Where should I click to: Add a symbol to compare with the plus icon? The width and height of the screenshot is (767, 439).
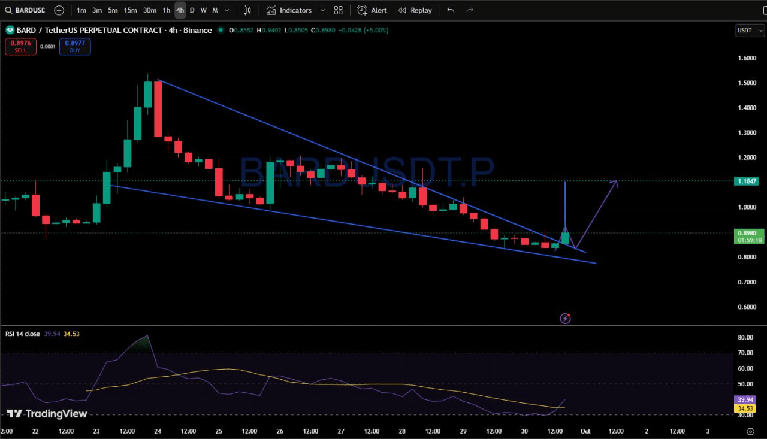pos(59,10)
